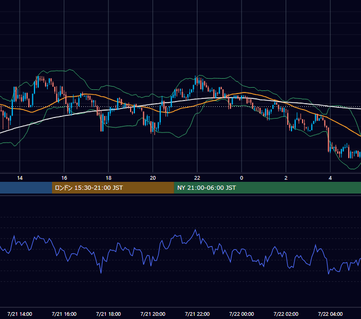Click the 7/22 02:00 date label

point(286,314)
